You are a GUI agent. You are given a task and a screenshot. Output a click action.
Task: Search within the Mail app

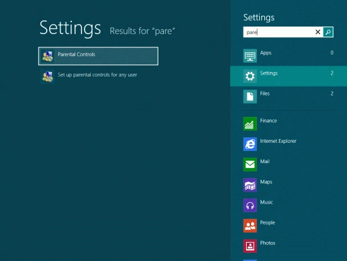288,164
